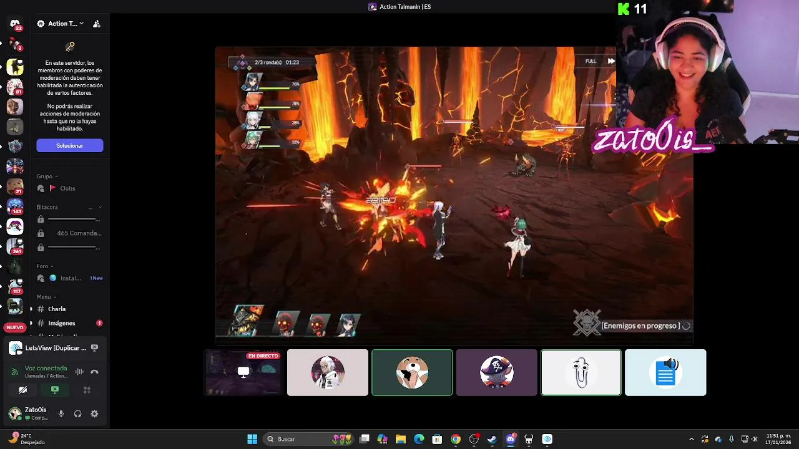Open Microsoft Edge from the taskbar

[419, 439]
